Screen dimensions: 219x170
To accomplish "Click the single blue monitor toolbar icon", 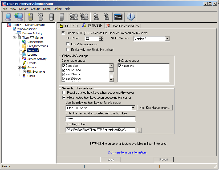I will click(8, 17).
